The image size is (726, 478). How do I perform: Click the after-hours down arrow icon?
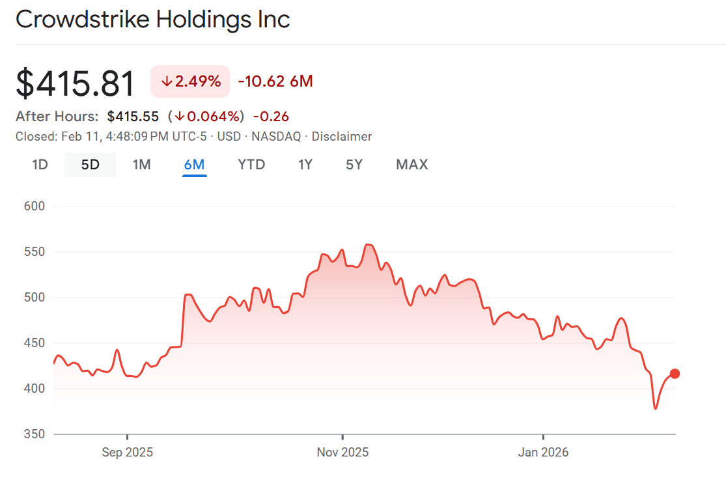coord(178,117)
